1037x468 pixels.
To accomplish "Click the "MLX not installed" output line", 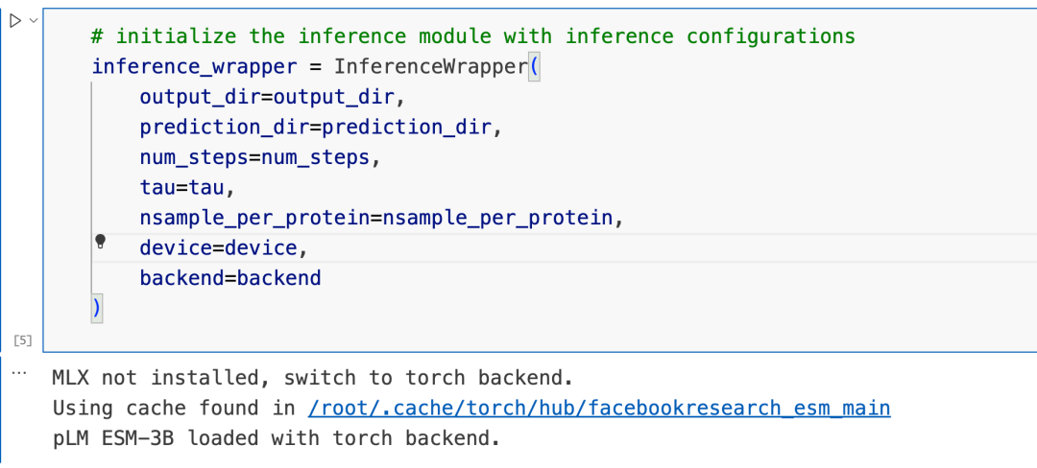I will tap(312, 378).
